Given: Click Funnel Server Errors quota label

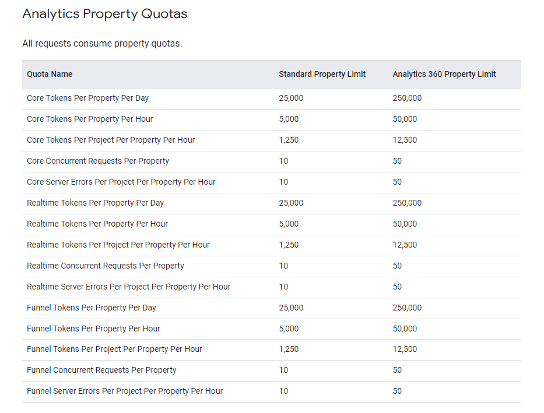Looking at the screenshot, I should click(124, 391).
